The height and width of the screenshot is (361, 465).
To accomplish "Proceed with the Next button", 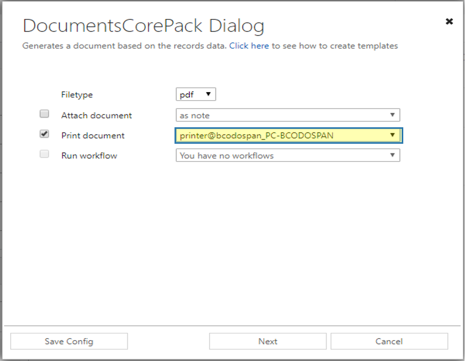I will pos(268,341).
